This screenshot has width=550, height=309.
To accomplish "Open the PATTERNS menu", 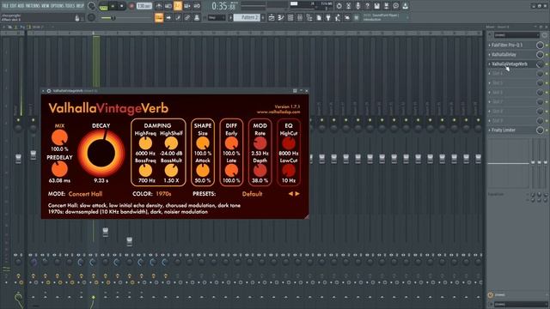I will click(33, 6).
